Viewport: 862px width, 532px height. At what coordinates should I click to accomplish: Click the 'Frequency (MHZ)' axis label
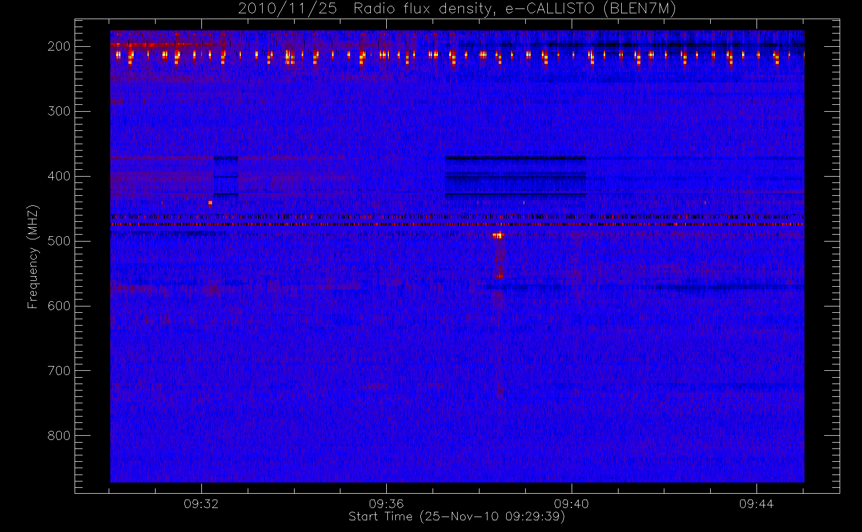[33, 256]
